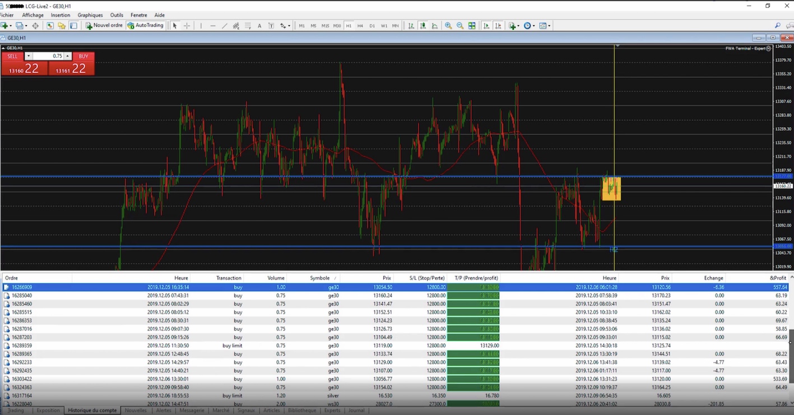This screenshot has width=794, height=415.
Task: Switch to Historique du compte tab
Action: pos(92,411)
